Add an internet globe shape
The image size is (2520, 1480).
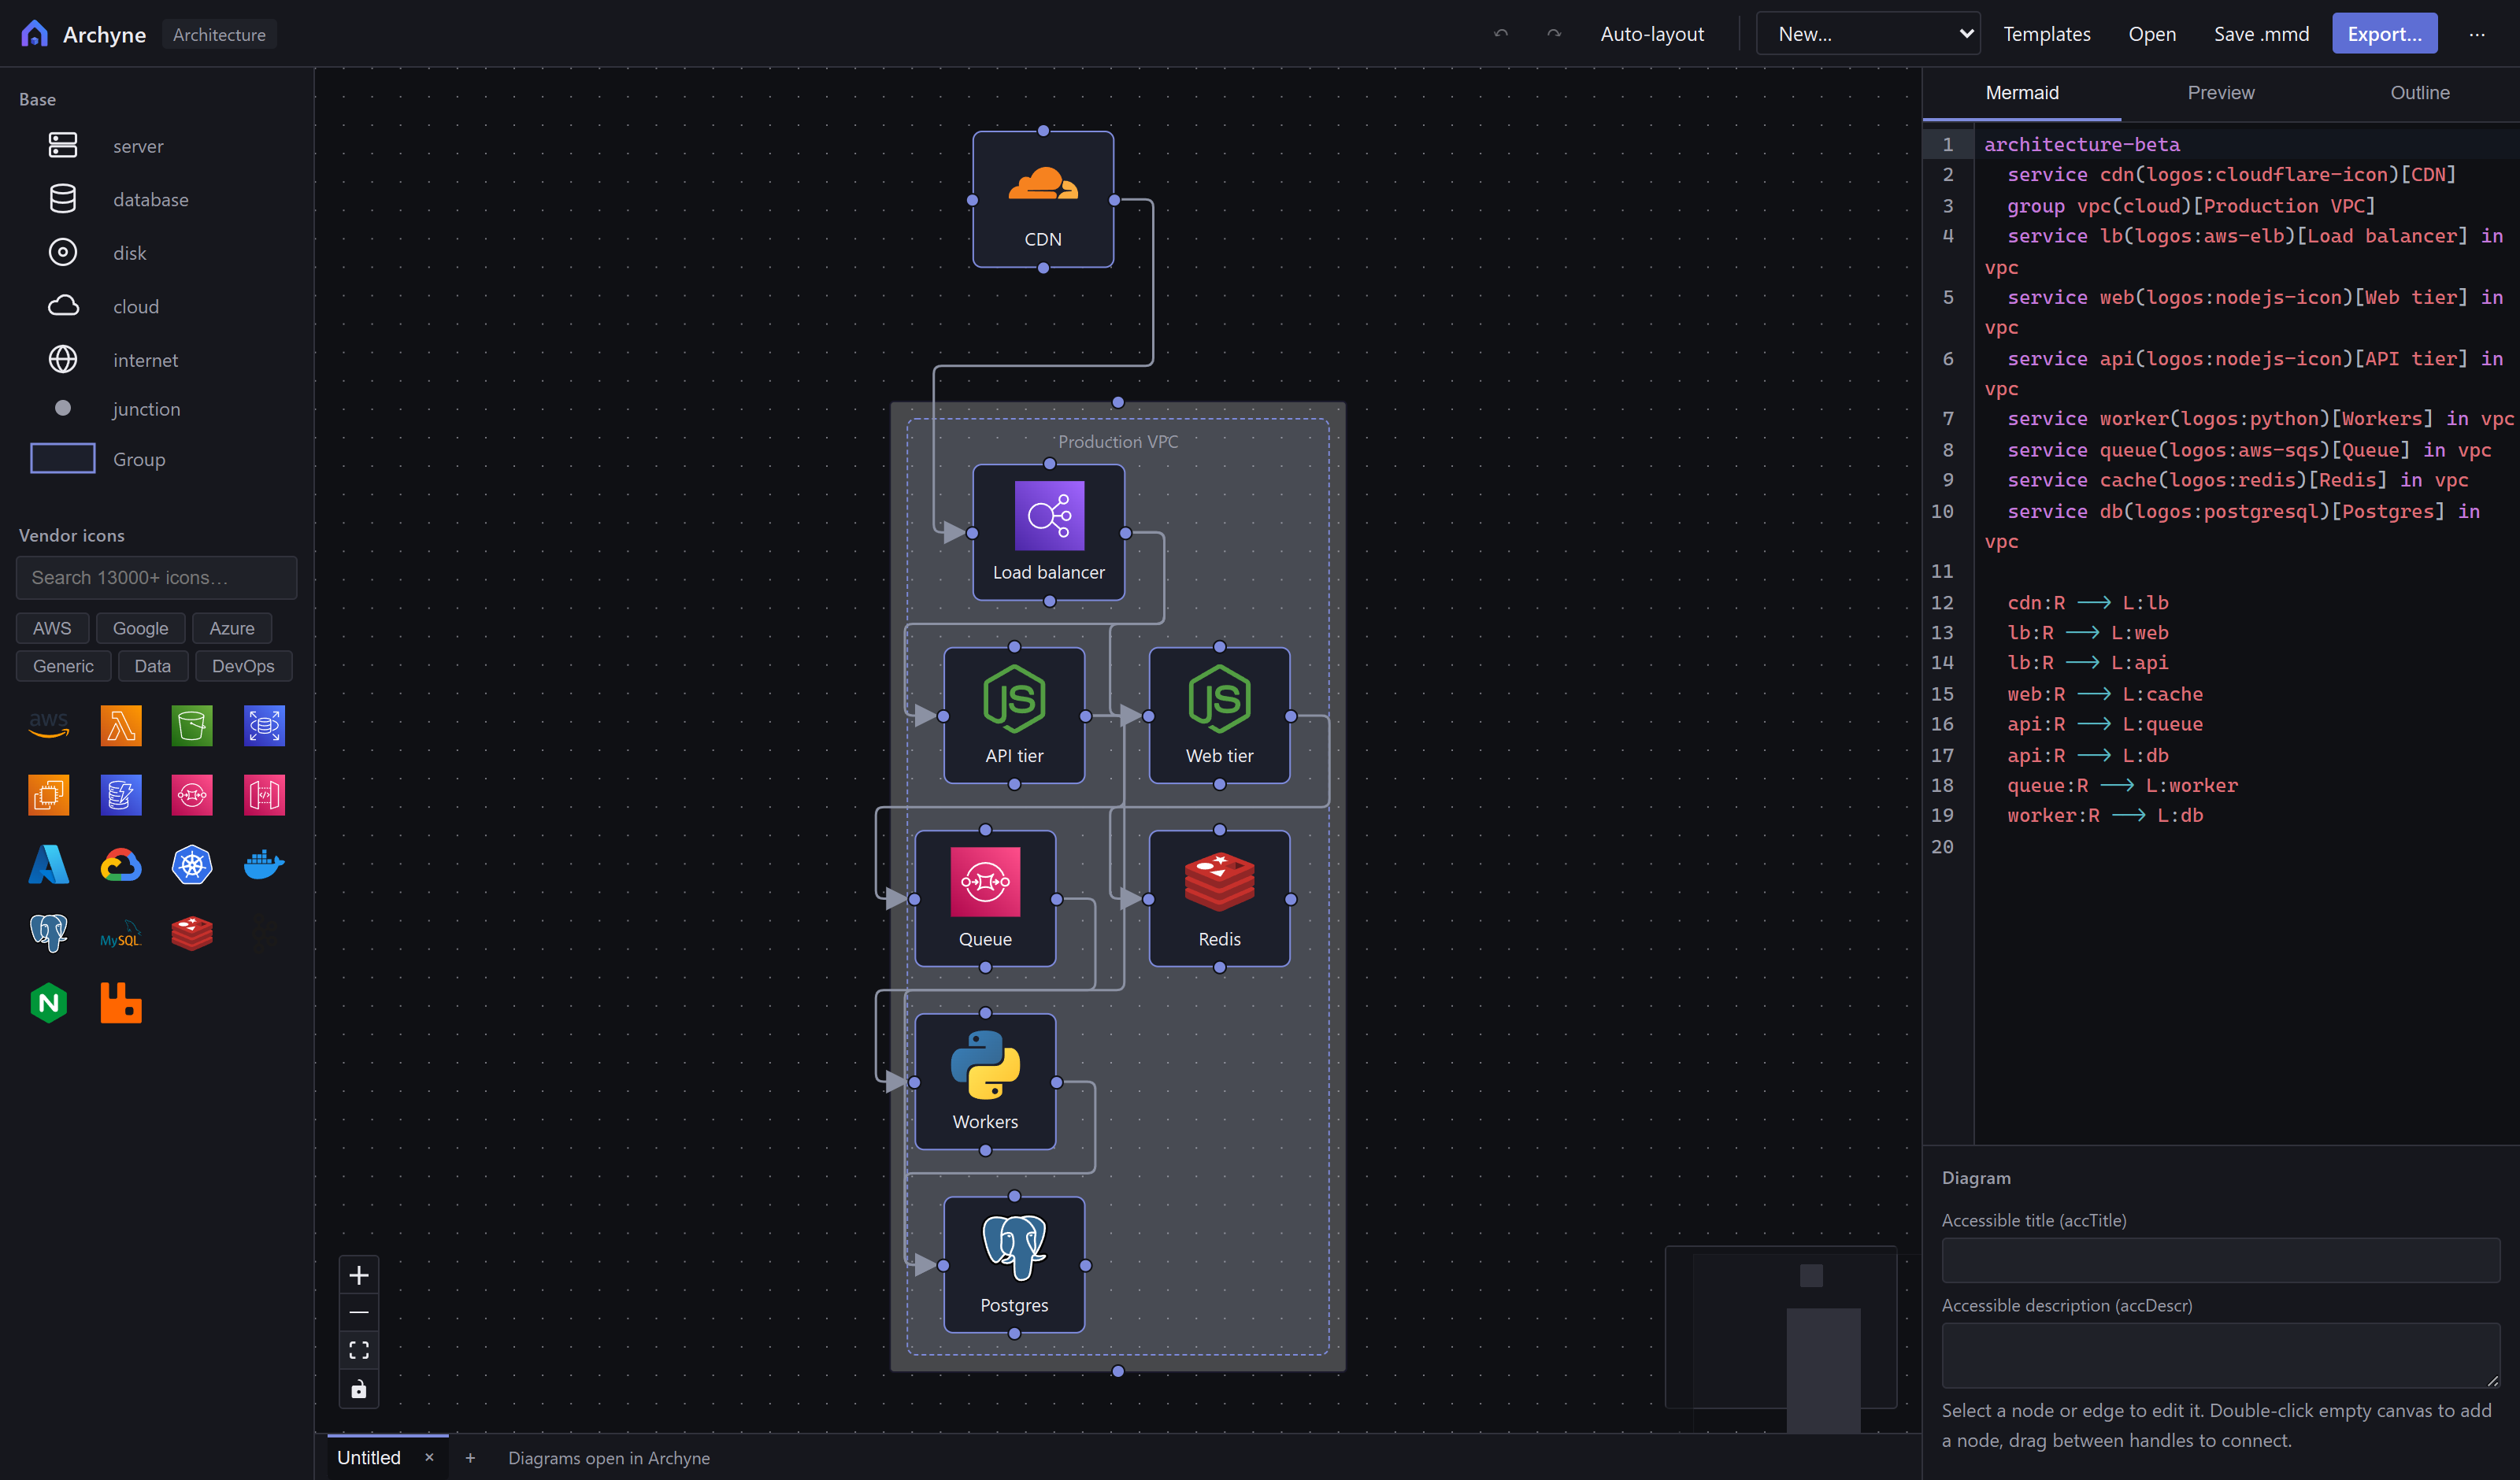pos(157,360)
